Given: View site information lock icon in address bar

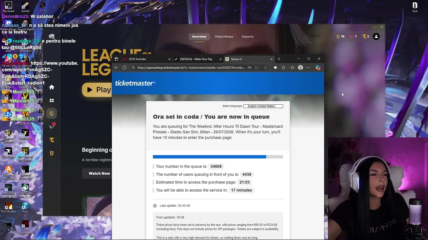Looking at the screenshot, I should click(x=133, y=68).
